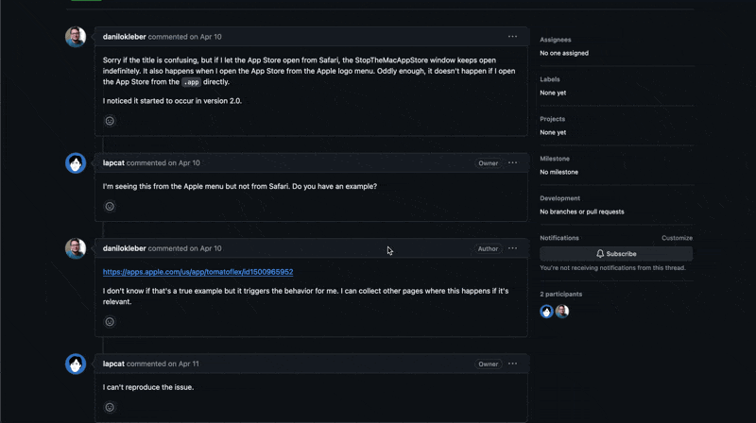
Task: Add reaction to "I can't reproduce" comment
Action: 110,407
